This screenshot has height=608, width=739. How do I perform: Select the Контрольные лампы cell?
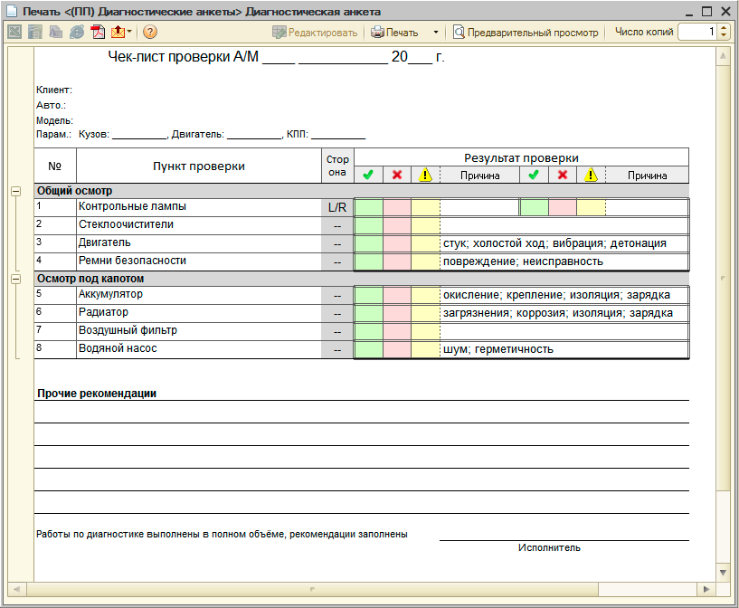[198, 207]
